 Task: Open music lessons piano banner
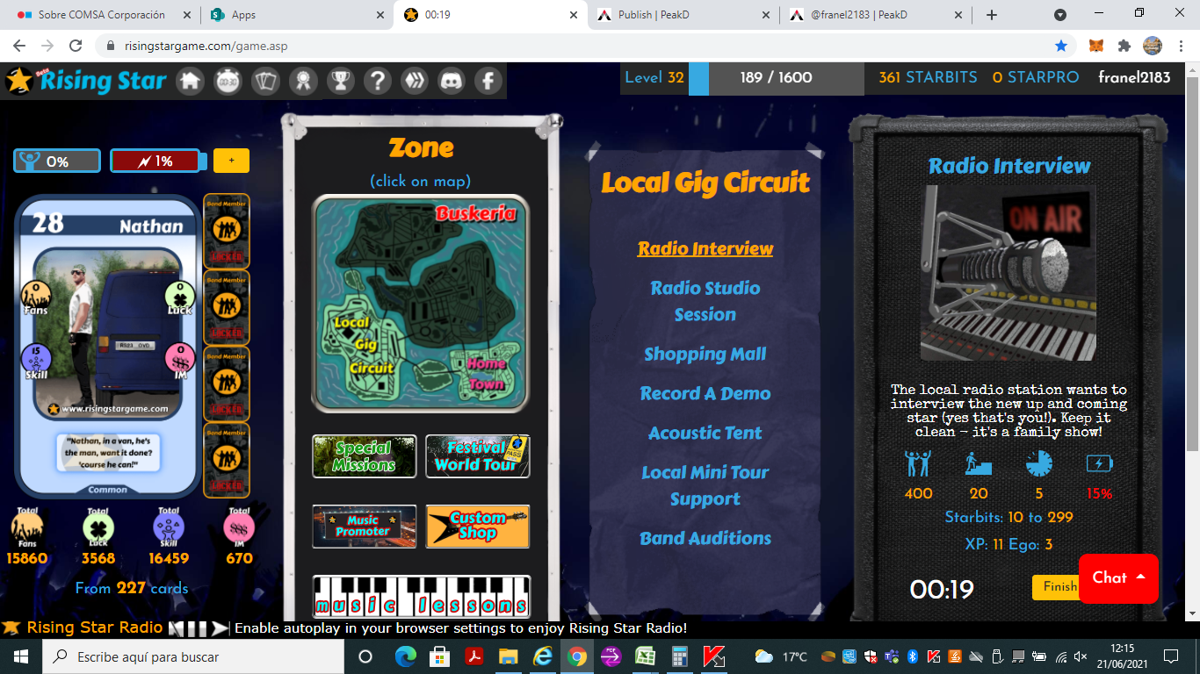click(x=422, y=597)
